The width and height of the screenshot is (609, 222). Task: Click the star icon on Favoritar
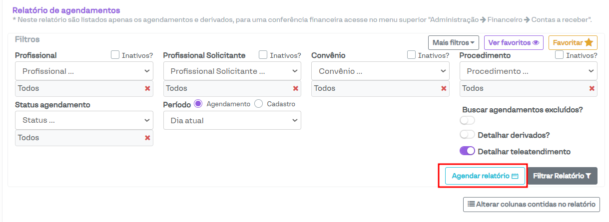(589, 42)
